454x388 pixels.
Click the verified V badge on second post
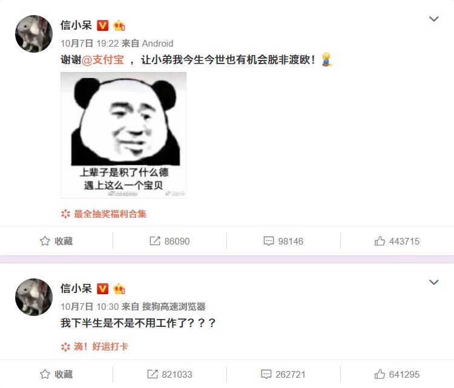coord(102,289)
